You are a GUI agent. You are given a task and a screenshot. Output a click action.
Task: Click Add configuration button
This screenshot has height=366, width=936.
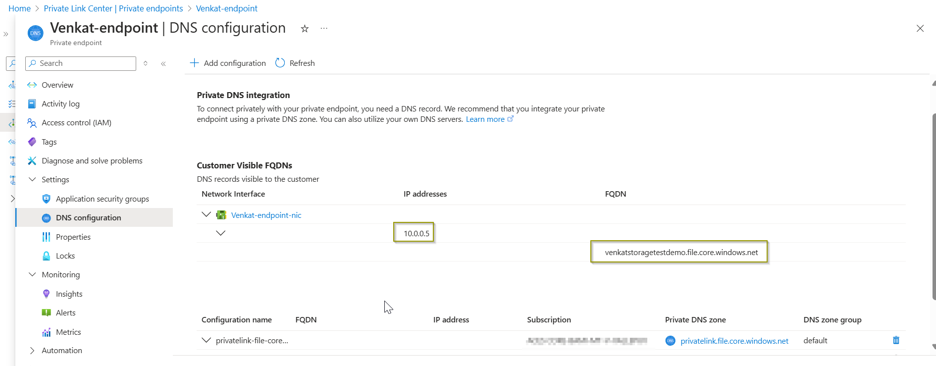(x=228, y=63)
